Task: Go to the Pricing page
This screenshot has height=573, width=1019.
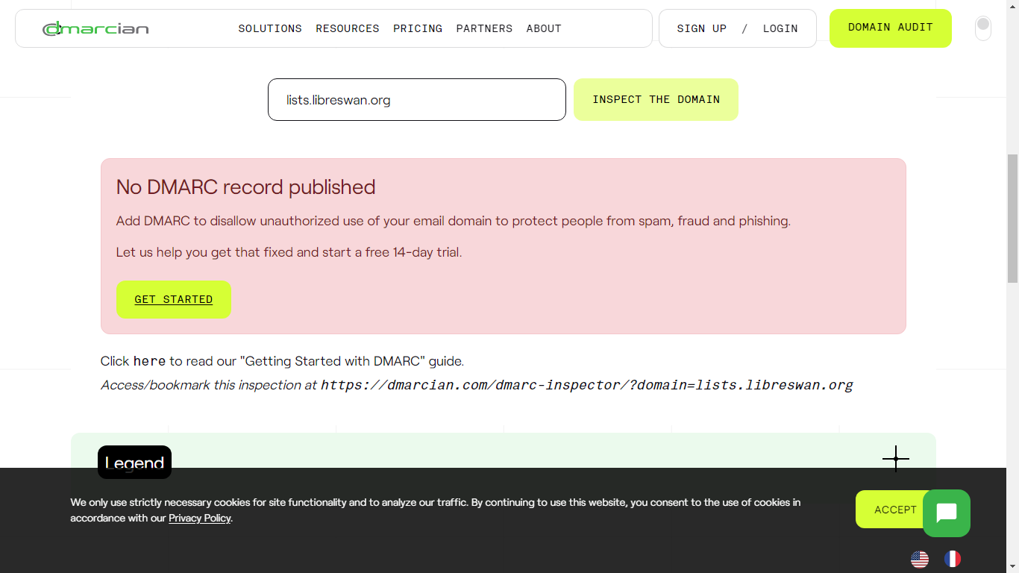Action: 418,28
